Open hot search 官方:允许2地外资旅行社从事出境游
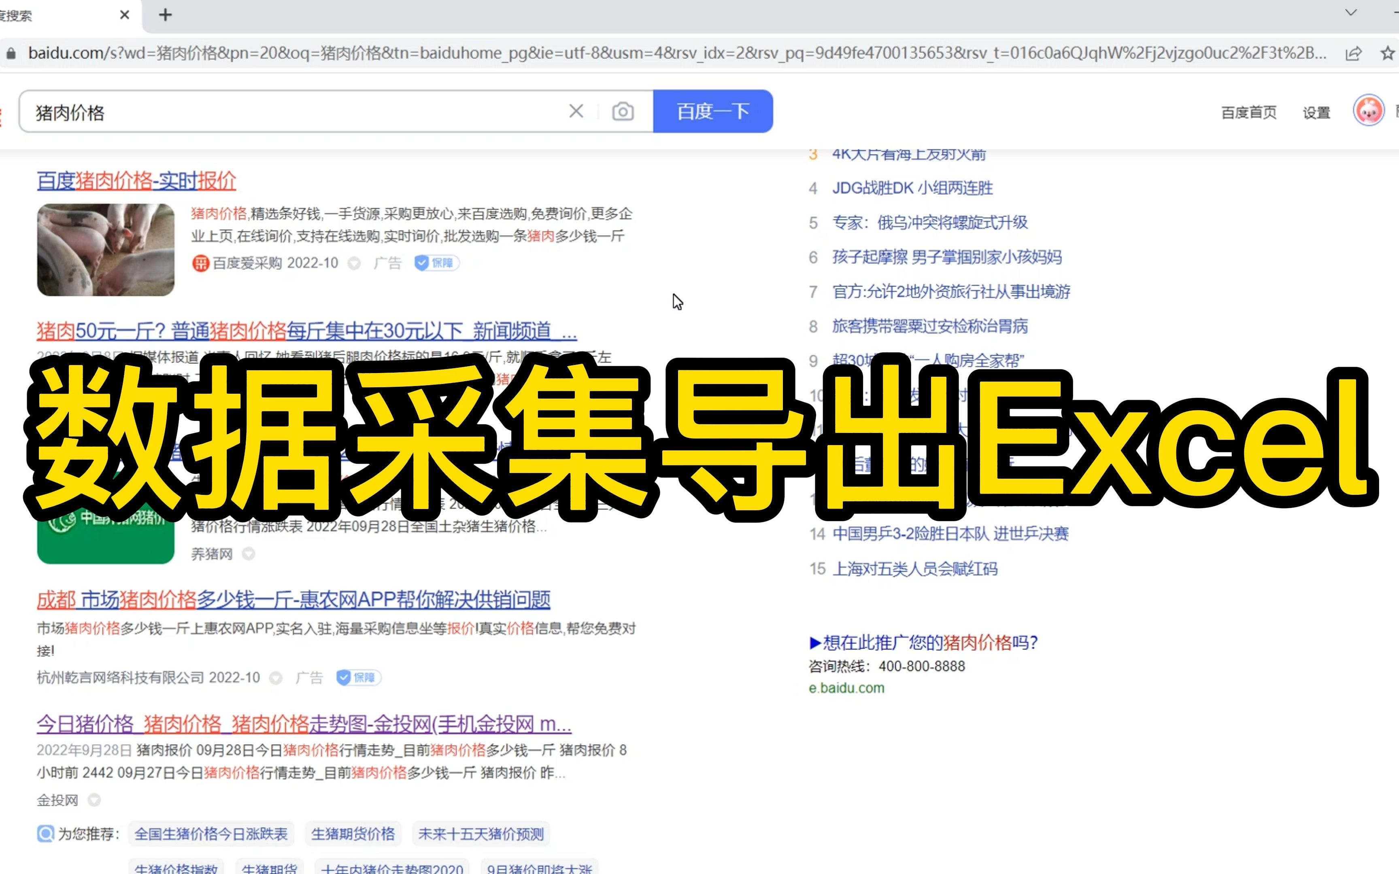The width and height of the screenshot is (1399, 874). pyautogui.click(x=951, y=292)
